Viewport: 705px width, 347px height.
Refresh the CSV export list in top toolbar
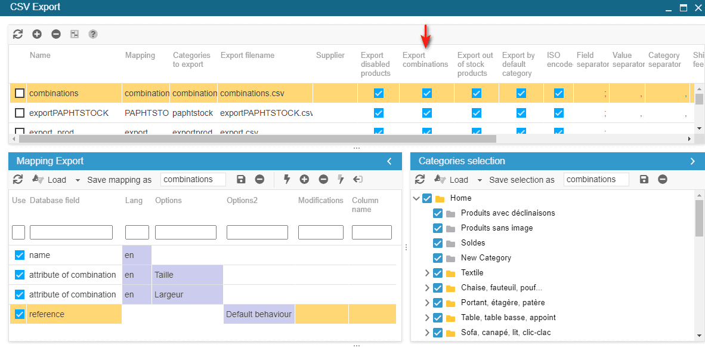click(18, 35)
